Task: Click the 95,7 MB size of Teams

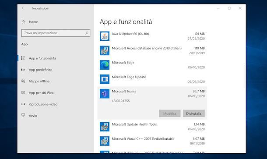Action: click(199, 91)
